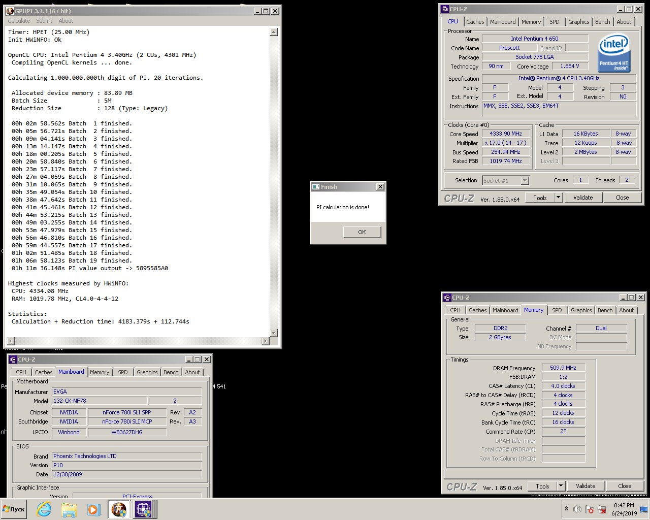The image size is (650, 520).
Task: Click the CPU name field Intel Pentium 4 650
Action: 535,39
